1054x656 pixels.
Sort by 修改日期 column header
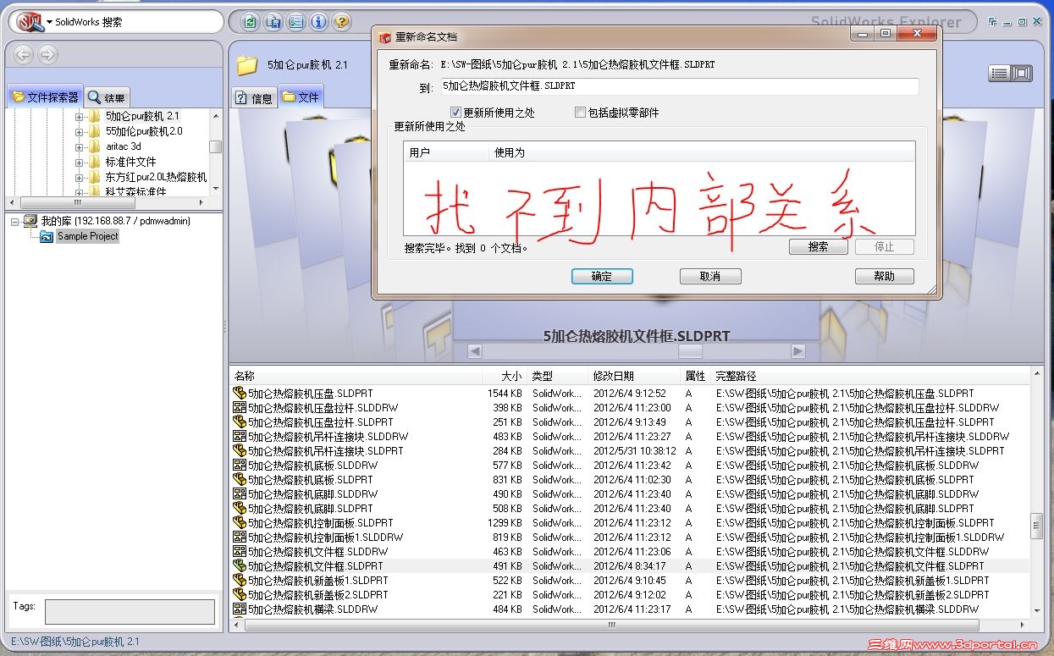[x=635, y=376]
